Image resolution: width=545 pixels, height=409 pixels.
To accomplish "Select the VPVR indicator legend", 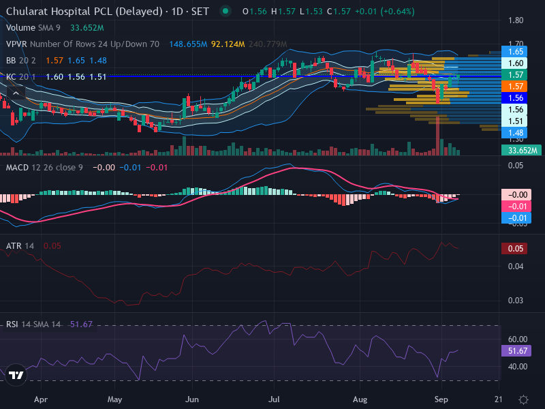I will click(82, 44).
